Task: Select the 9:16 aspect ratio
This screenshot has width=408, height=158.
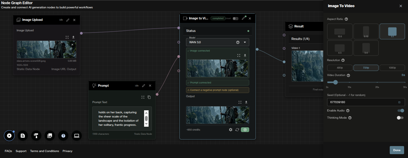Action: [366, 32]
